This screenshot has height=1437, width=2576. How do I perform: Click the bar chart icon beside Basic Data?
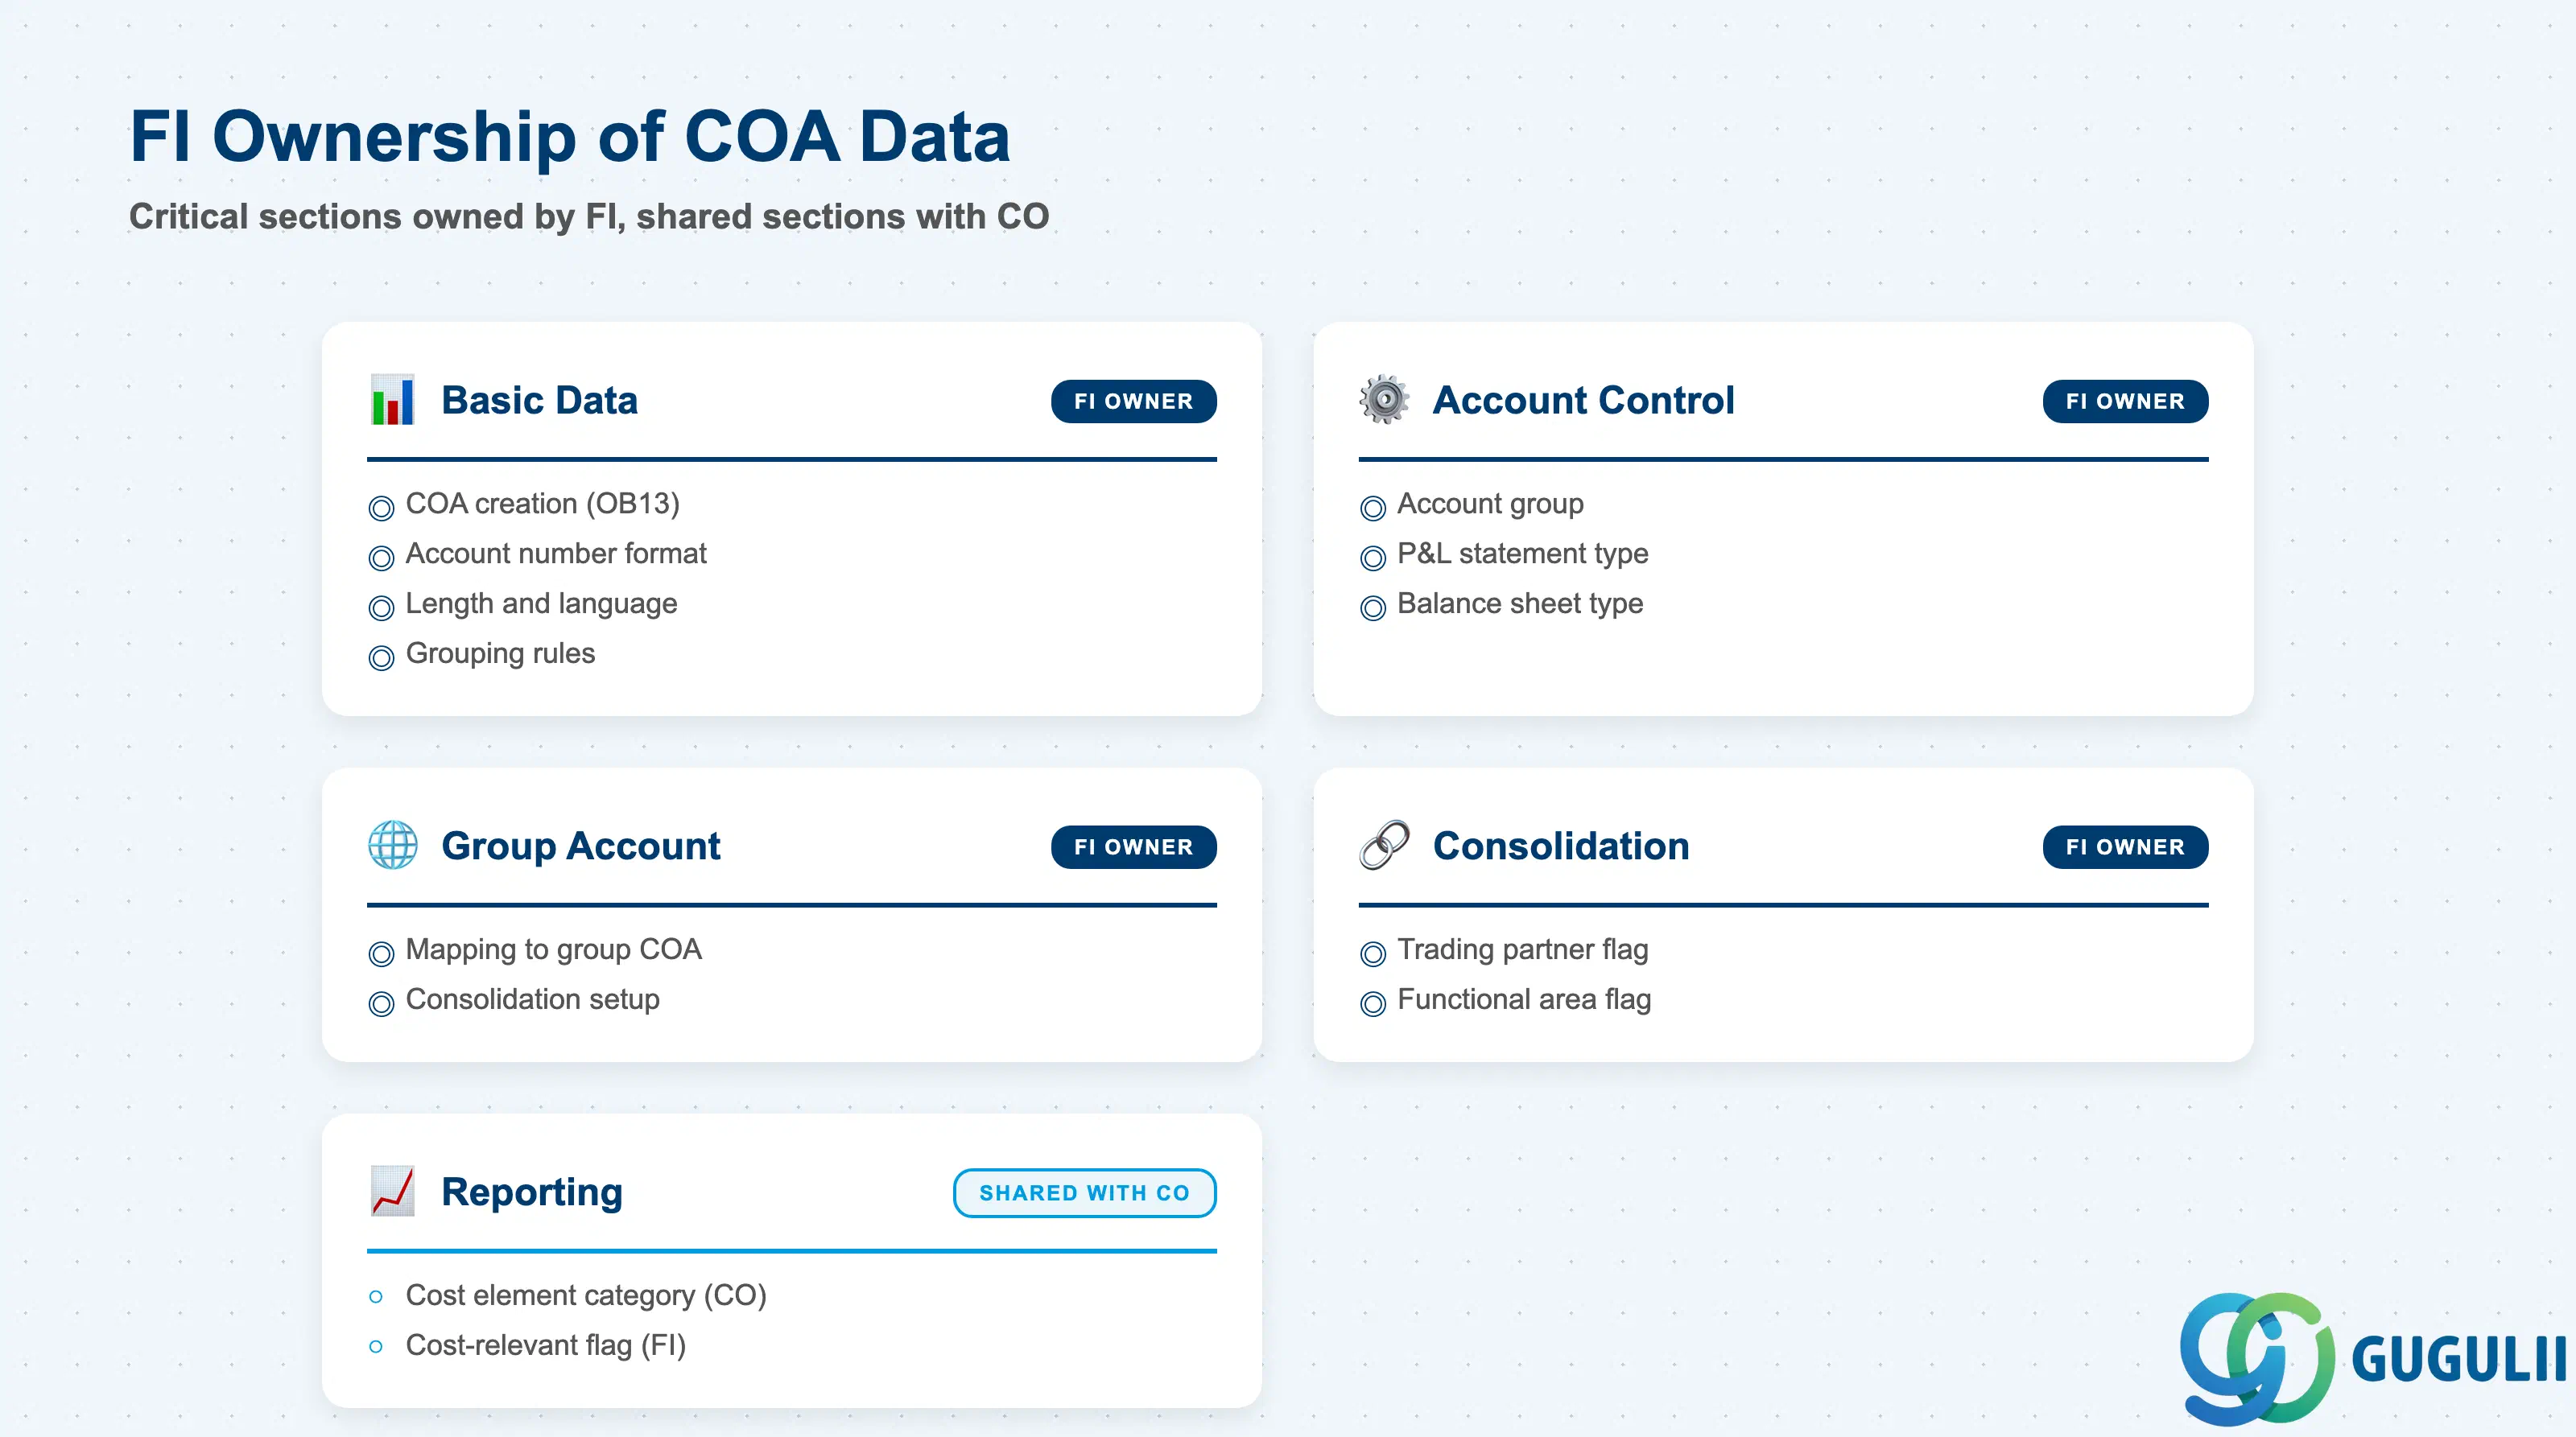click(392, 400)
